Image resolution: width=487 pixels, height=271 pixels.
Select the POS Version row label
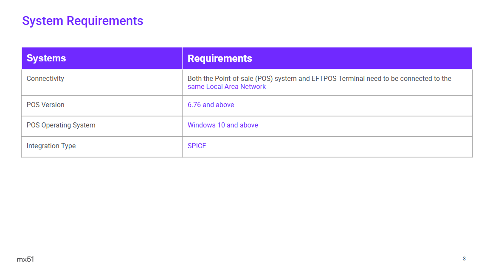click(45, 105)
